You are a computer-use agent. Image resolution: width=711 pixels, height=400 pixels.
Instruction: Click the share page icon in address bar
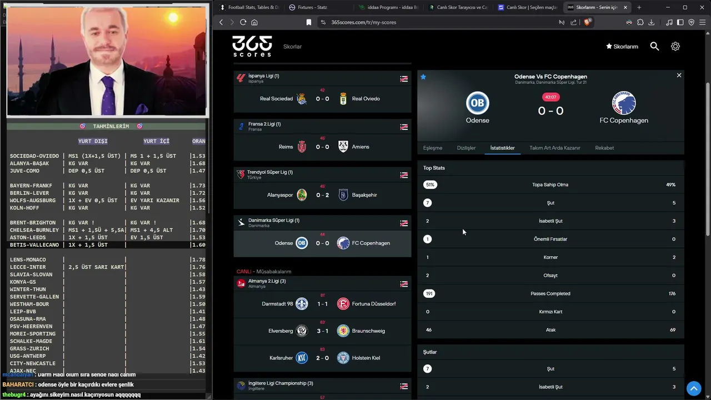click(574, 22)
